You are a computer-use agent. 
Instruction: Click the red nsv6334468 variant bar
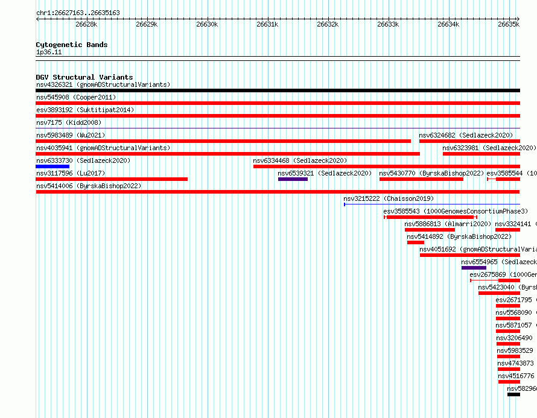coord(387,166)
